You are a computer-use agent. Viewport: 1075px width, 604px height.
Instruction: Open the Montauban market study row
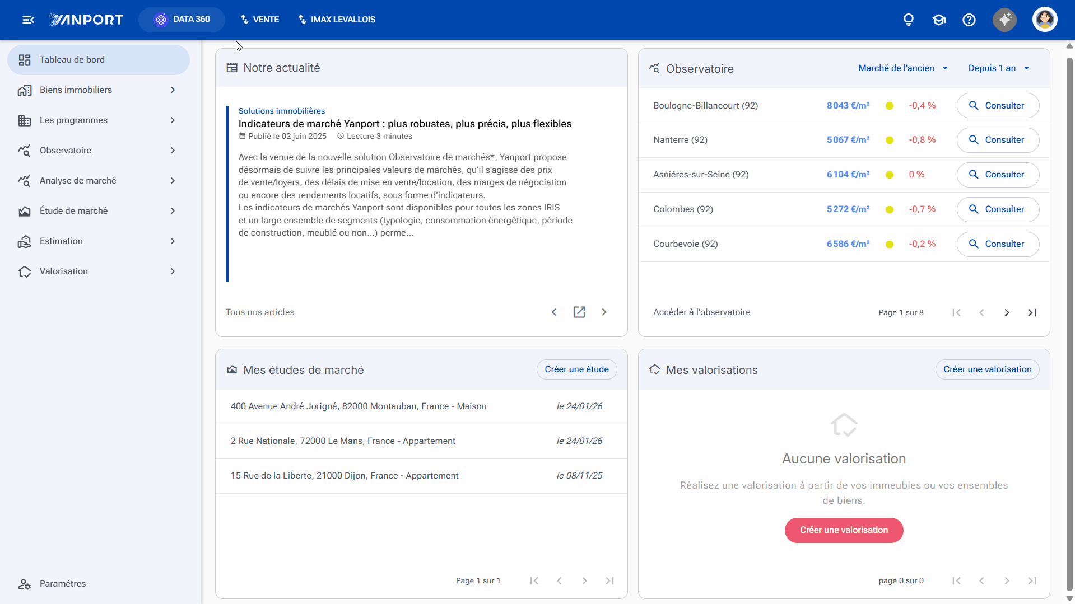coord(421,406)
